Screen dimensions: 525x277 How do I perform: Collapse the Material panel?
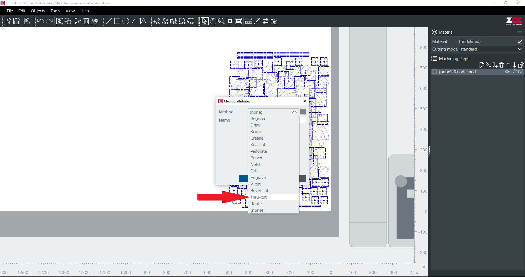tap(520, 32)
